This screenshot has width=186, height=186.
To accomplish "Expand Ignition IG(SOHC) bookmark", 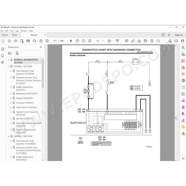I will tap(11, 119).
